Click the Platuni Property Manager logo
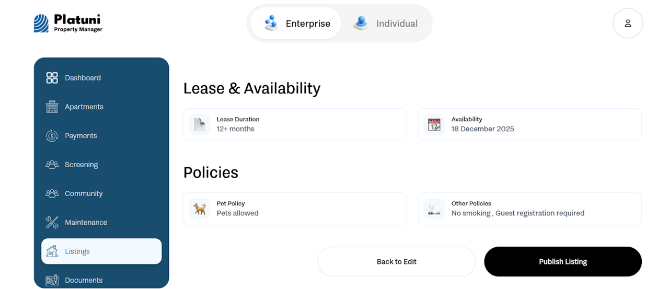 coord(68,24)
